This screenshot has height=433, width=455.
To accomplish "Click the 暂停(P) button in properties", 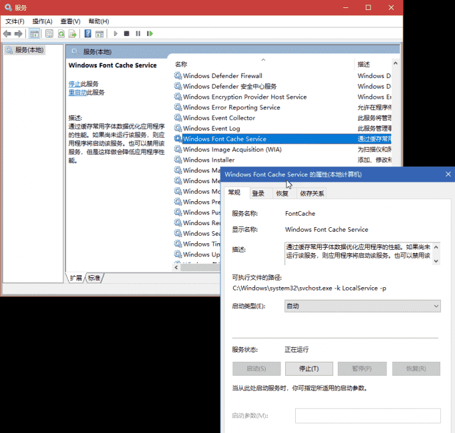I will (x=362, y=368).
